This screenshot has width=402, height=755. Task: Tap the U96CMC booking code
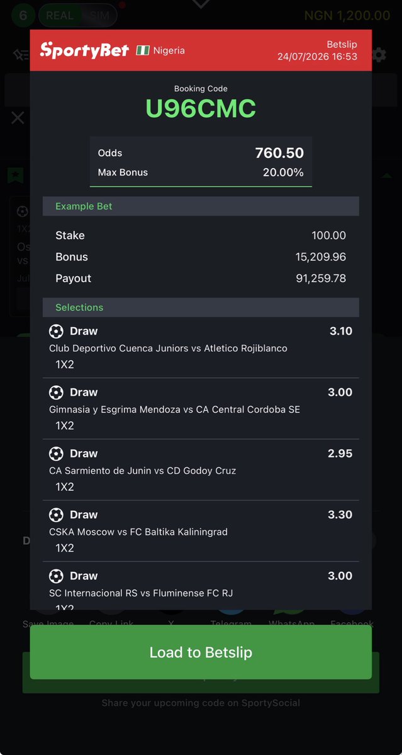pyautogui.click(x=201, y=109)
